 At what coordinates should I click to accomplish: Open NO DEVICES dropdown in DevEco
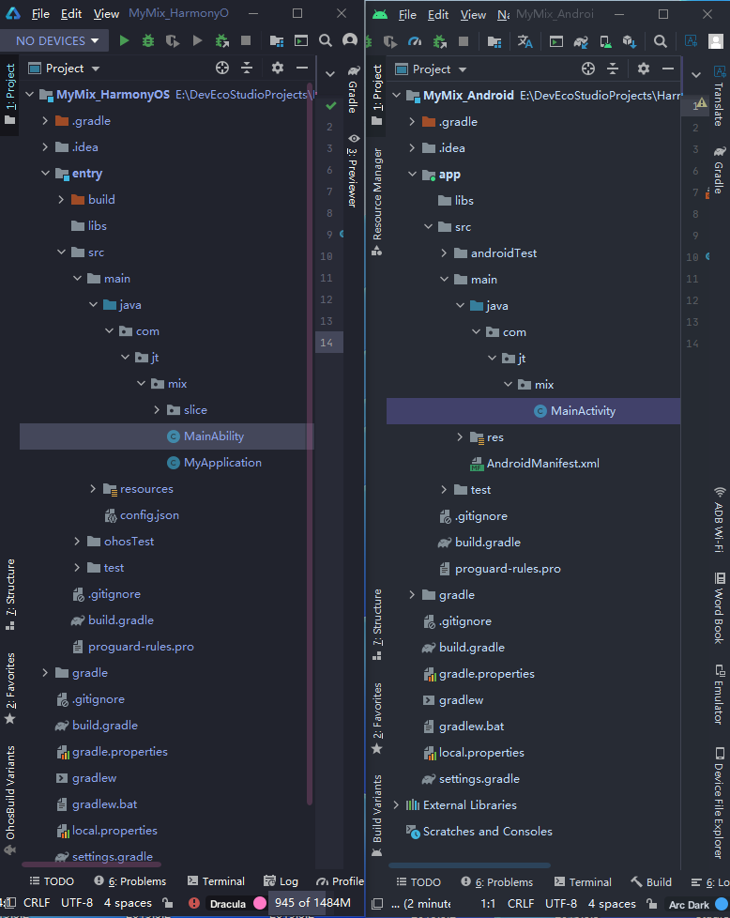tap(53, 40)
